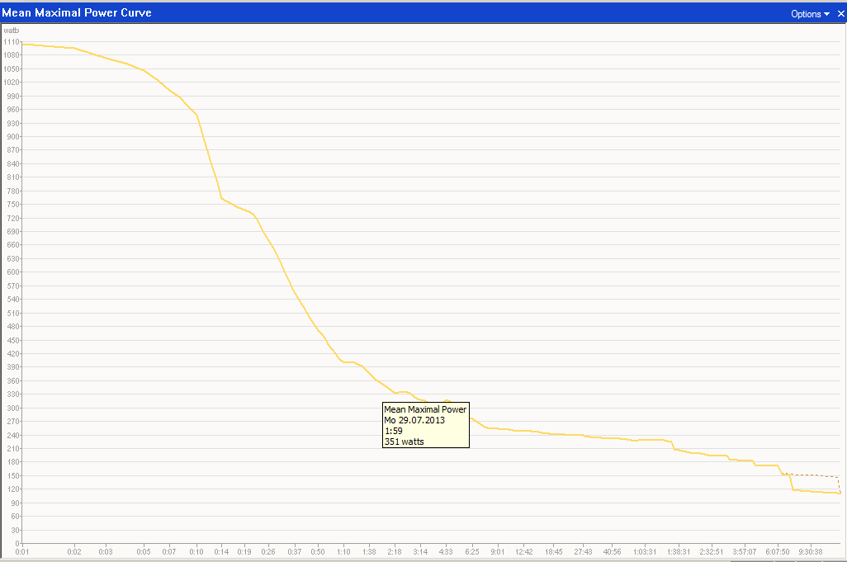Select the 6:07:50 duration label on x-axis

[x=778, y=552]
